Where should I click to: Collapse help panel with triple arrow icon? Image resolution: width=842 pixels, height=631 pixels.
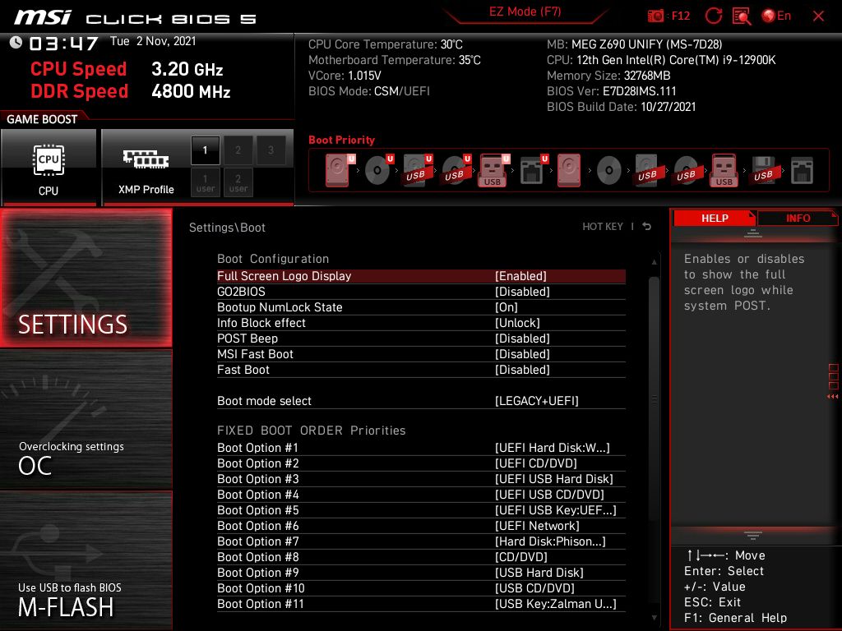pyautogui.click(x=832, y=397)
